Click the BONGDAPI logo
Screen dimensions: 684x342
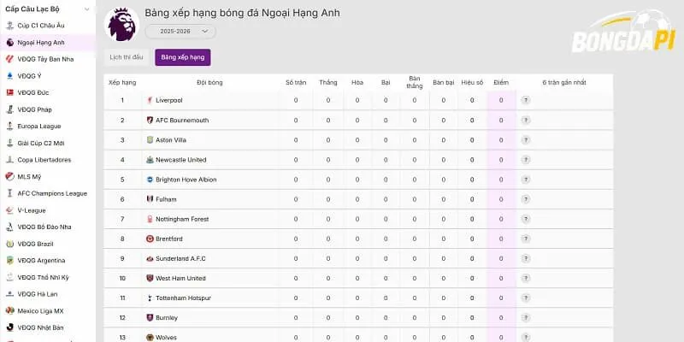click(624, 32)
